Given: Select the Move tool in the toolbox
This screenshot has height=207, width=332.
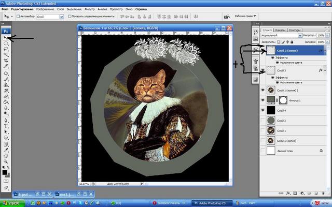Looking at the screenshot, I should 6,38.
